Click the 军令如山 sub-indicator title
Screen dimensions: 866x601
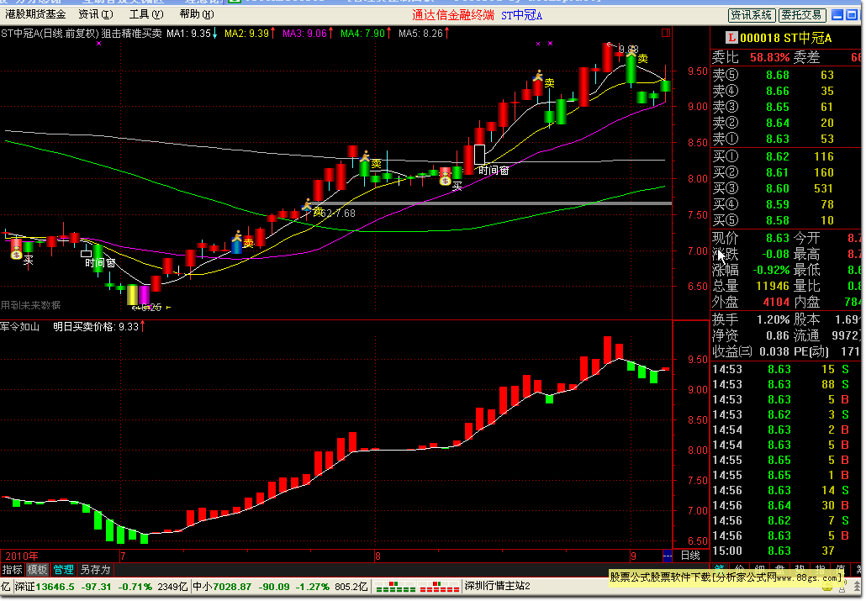click(20, 327)
